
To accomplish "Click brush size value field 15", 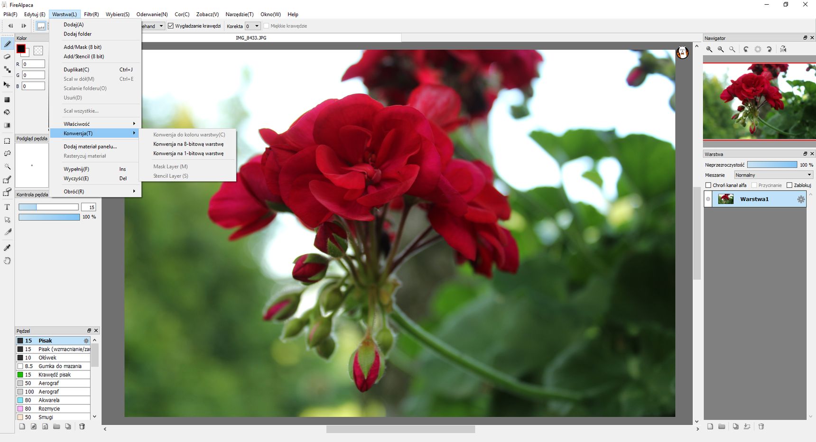I will click(x=89, y=207).
